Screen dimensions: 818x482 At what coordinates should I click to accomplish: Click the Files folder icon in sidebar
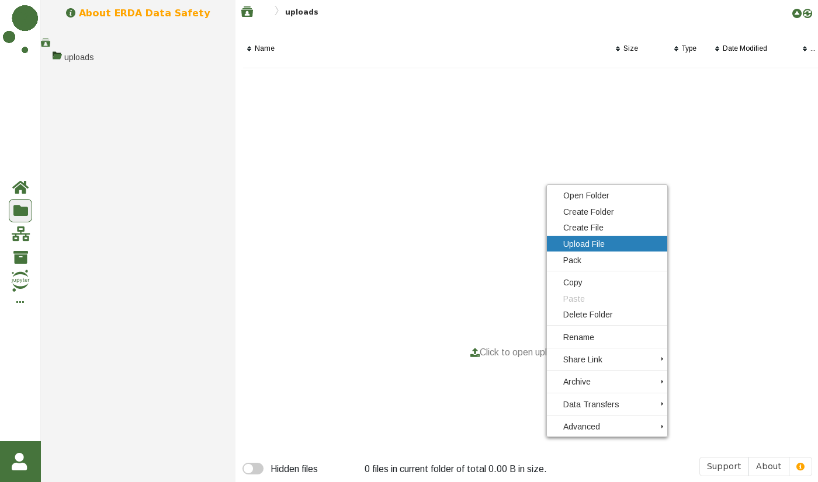pyautogui.click(x=20, y=211)
